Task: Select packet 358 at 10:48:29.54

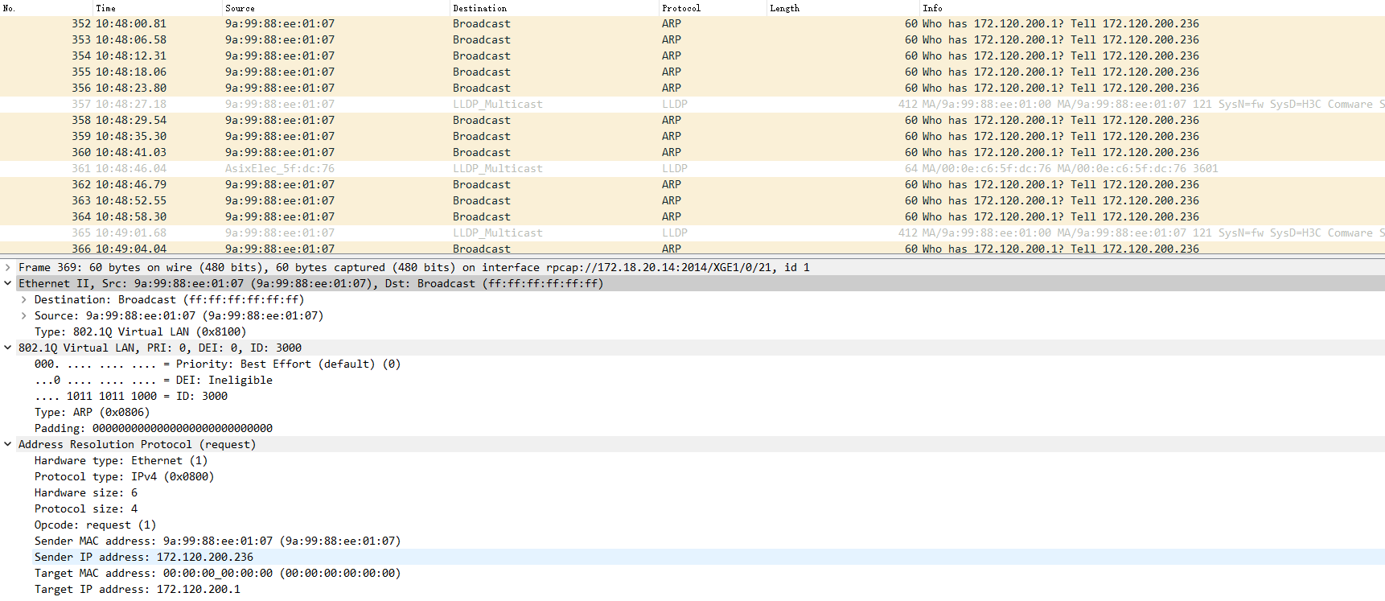Action: 692,121
